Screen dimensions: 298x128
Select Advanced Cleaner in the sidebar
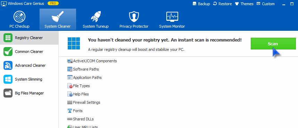29,65
